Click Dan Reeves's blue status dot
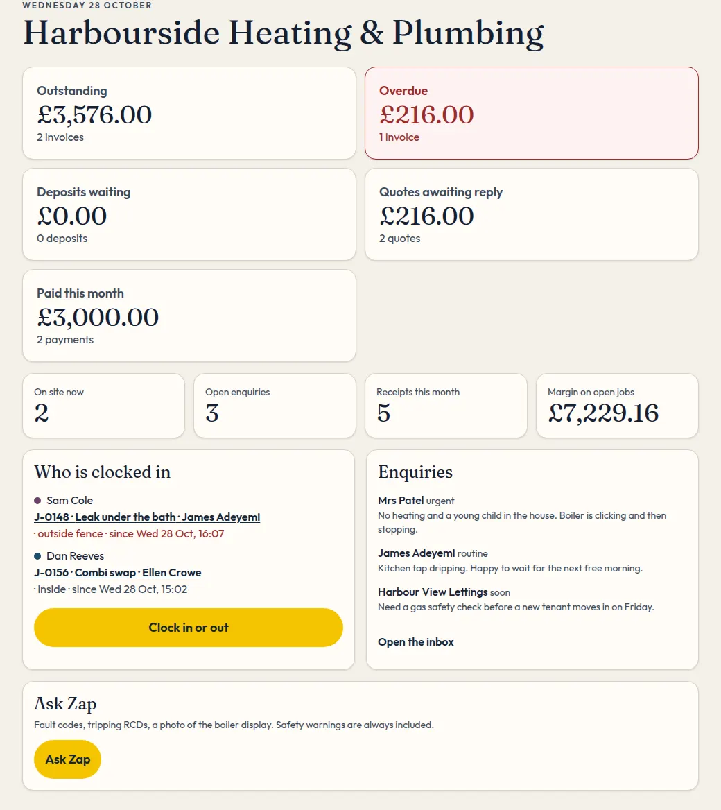The height and width of the screenshot is (810, 721). coord(37,556)
